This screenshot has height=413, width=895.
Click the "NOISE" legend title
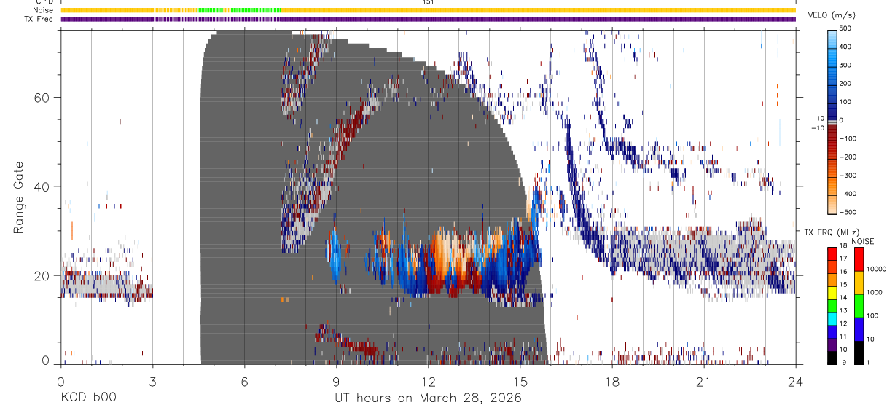(861, 241)
